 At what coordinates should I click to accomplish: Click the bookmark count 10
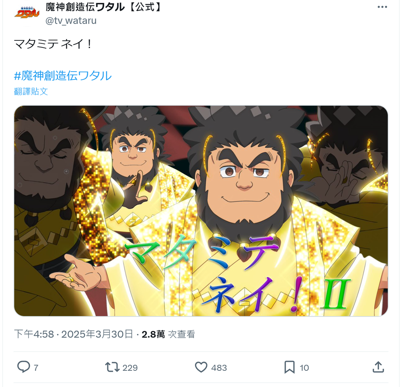pyautogui.click(x=304, y=368)
